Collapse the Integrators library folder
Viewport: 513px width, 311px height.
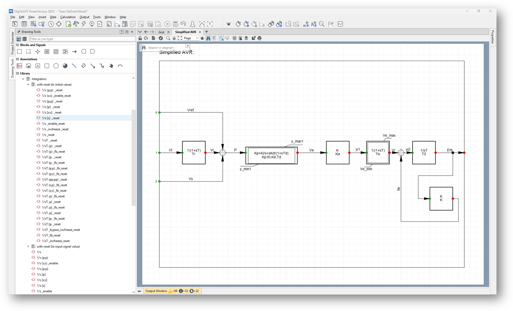[x=23, y=79]
